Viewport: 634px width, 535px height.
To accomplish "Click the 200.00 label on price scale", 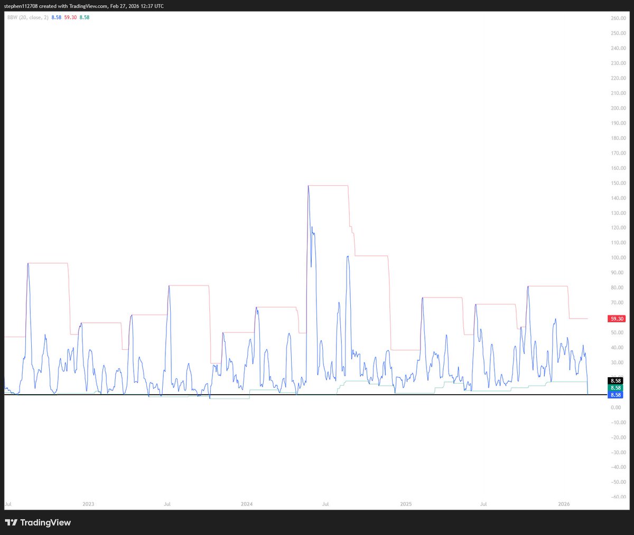I will (618, 108).
